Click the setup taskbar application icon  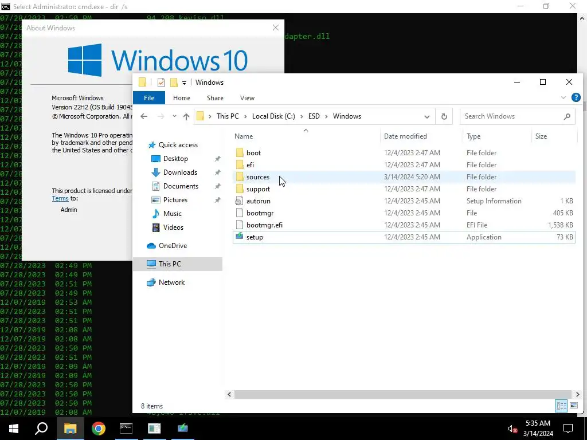point(183,429)
